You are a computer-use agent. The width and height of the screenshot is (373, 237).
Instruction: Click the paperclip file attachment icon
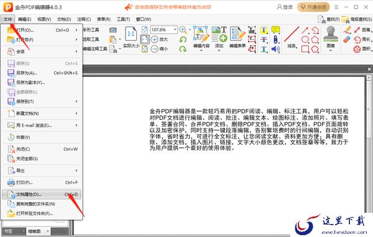275,40
